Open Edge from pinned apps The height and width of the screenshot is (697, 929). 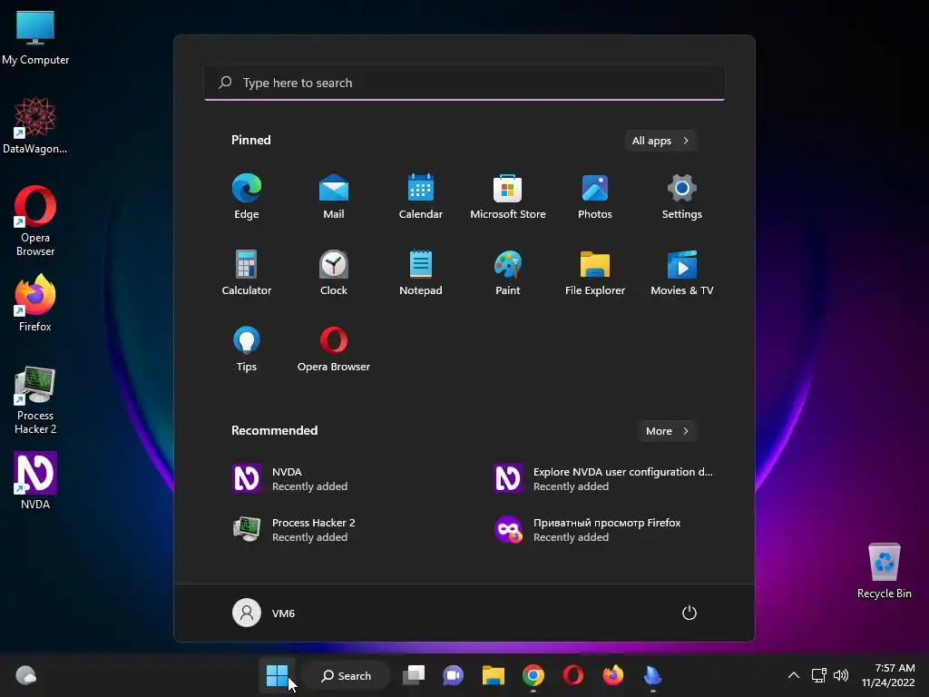(247, 197)
